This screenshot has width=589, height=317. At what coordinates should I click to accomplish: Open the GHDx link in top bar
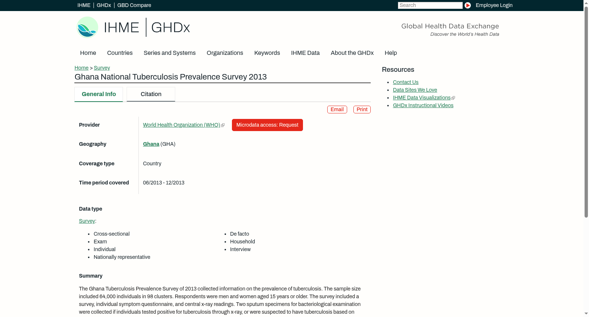[x=104, y=5]
